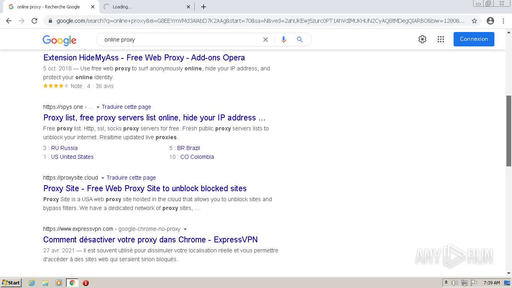Viewport: 512px width, 288px height.
Task: Reload the current page
Action: [x=34, y=21]
